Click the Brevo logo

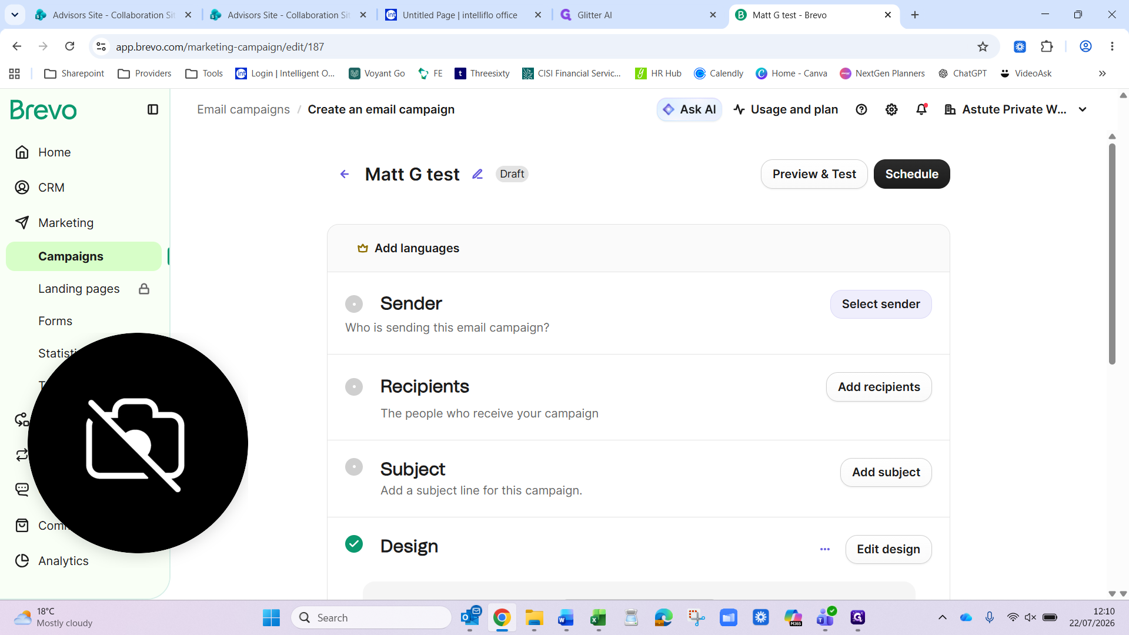click(x=44, y=110)
